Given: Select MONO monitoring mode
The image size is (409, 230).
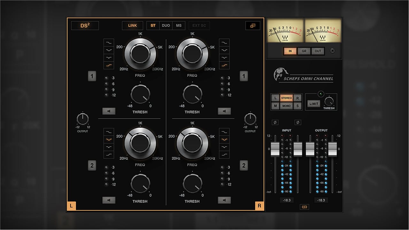Looking at the screenshot, I should coord(287,106).
